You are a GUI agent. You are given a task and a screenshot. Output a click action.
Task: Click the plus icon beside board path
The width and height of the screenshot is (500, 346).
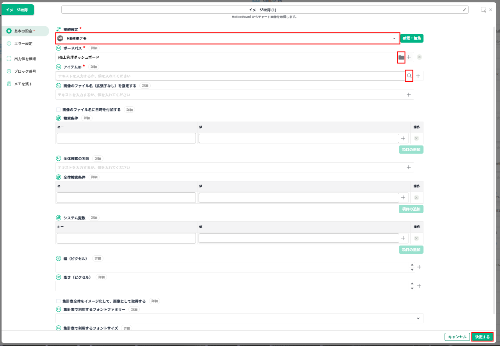pos(409,57)
